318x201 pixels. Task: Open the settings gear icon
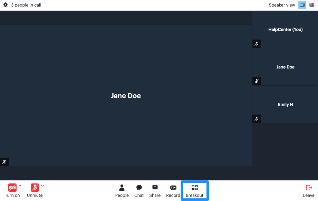click(x=6, y=5)
